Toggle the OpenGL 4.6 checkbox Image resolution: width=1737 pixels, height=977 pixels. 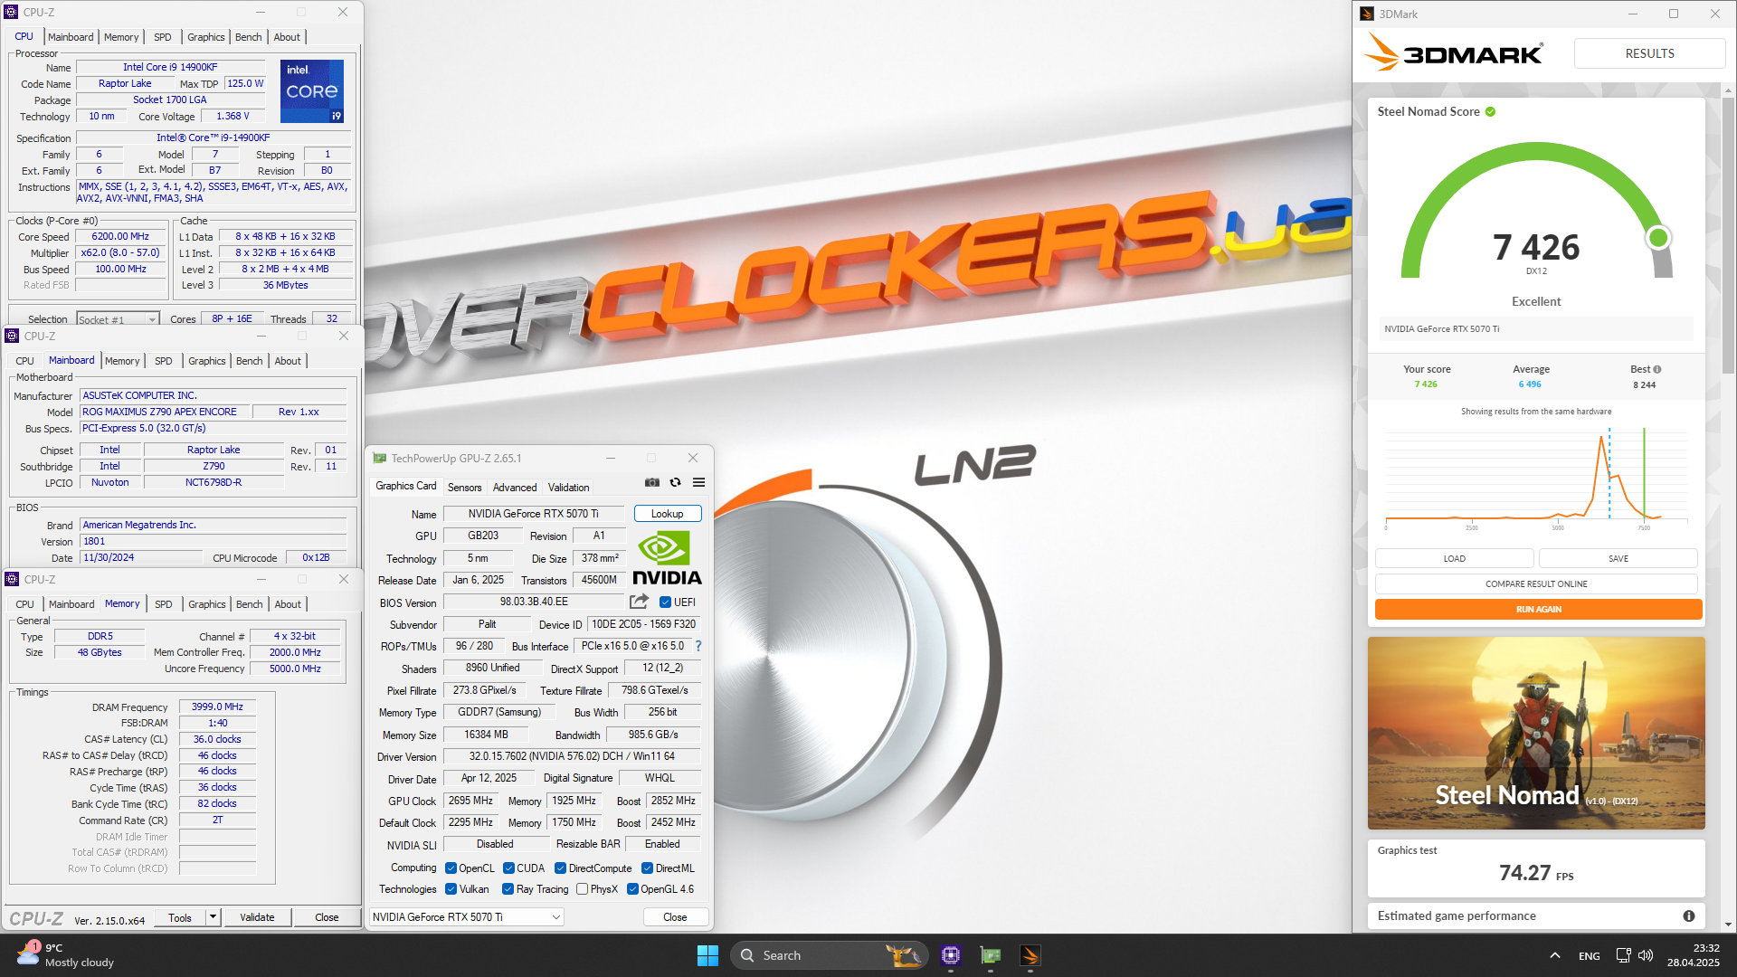pyautogui.click(x=632, y=889)
